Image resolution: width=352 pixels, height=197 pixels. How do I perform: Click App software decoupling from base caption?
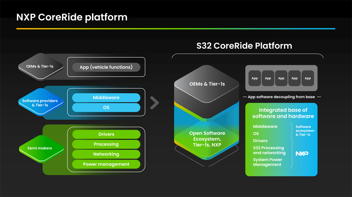pos(281,97)
